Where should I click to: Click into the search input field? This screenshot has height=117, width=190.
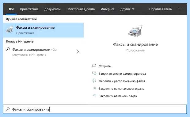(x=95, y=109)
